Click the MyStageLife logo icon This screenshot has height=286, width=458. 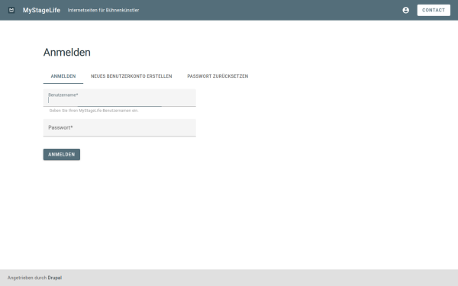click(x=11, y=10)
